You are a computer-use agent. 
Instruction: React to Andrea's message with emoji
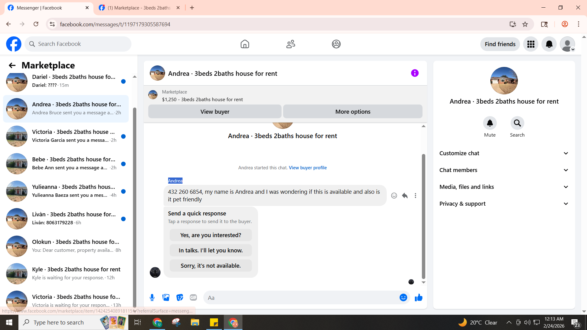394,196
